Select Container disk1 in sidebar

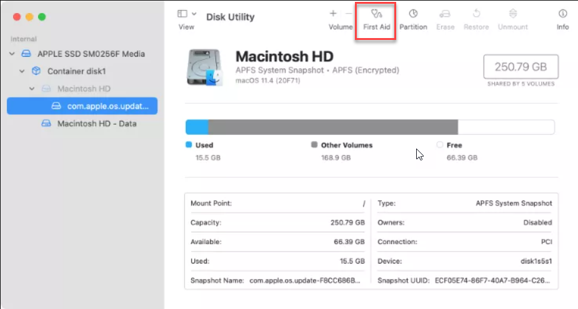(x=76, y=71)
